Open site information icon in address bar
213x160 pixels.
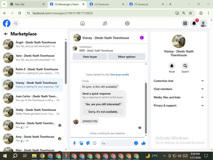click(x=29, y=13)
